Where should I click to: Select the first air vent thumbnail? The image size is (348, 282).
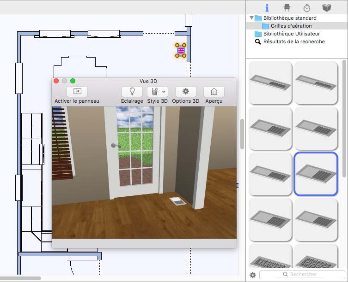[270, 82]
